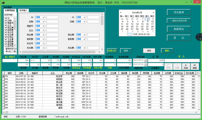The image size is (202, 120).
Task: Go to previous month in calendar
Action: click(121, 12)
